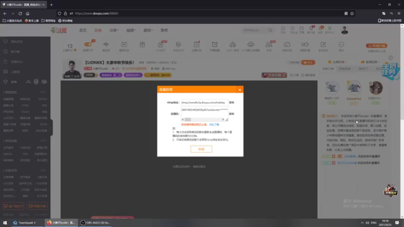Image resolution: width=404 pixels, height=227 pixels.
Task: Open a new browser tab
Action: pyautogui.click(x=52, y=5)
